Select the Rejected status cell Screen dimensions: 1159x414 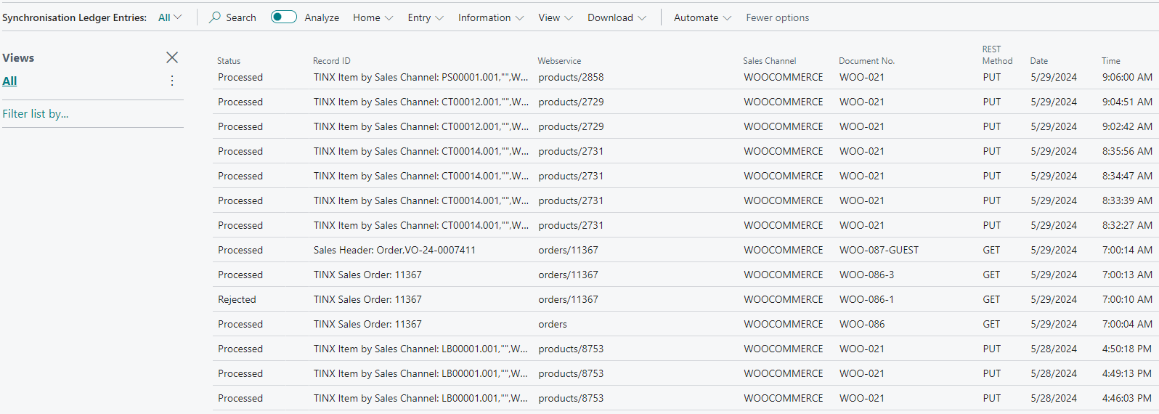click(x=237, y=299)
